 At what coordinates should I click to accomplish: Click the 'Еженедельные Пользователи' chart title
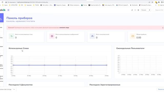130,48
